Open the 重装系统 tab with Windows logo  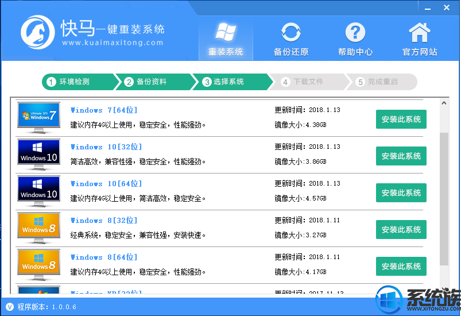(x=226, y=39)
